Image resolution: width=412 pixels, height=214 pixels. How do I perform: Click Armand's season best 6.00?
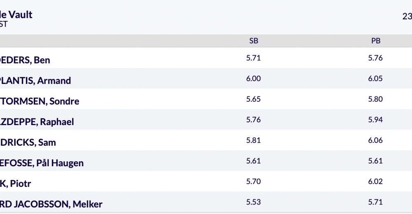point(253,79)
